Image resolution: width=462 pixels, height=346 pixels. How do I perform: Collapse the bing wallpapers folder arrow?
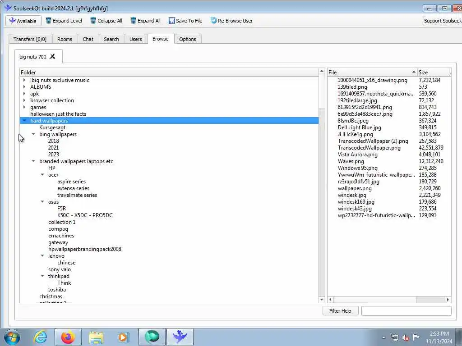coord(33,134)
